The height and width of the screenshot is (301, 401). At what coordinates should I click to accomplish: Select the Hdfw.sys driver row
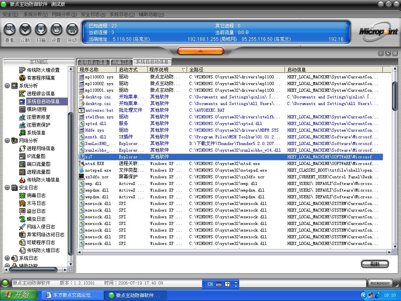point(230,130)
